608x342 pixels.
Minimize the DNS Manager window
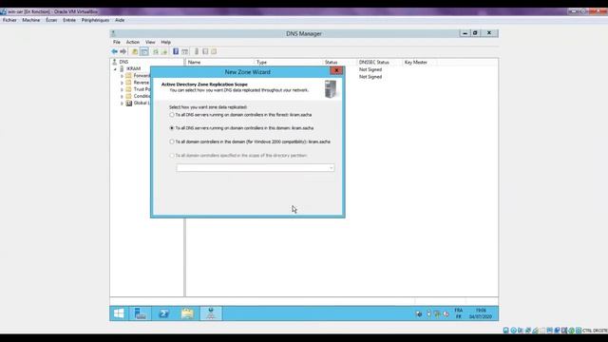pyautogui.click(x=465, y=33)
